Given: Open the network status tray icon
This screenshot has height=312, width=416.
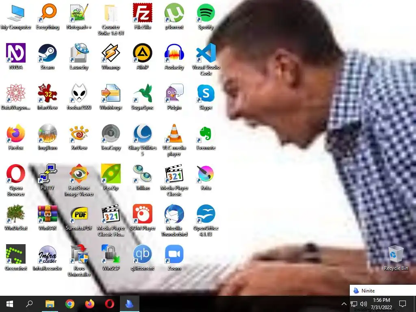Looking at the screenshot, I should (354, 304).
